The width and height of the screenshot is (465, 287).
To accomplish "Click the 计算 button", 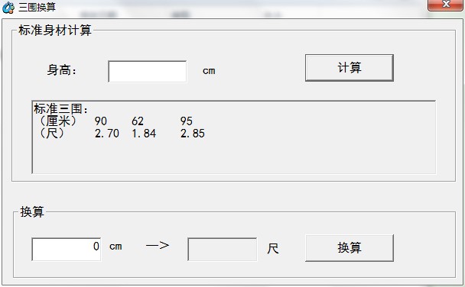I will [350, 68].
